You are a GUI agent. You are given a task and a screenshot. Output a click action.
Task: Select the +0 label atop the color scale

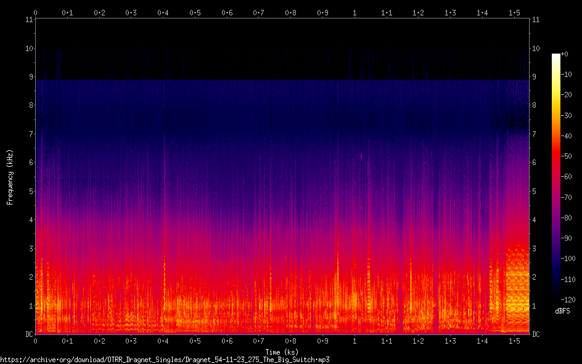coord(565,54)
